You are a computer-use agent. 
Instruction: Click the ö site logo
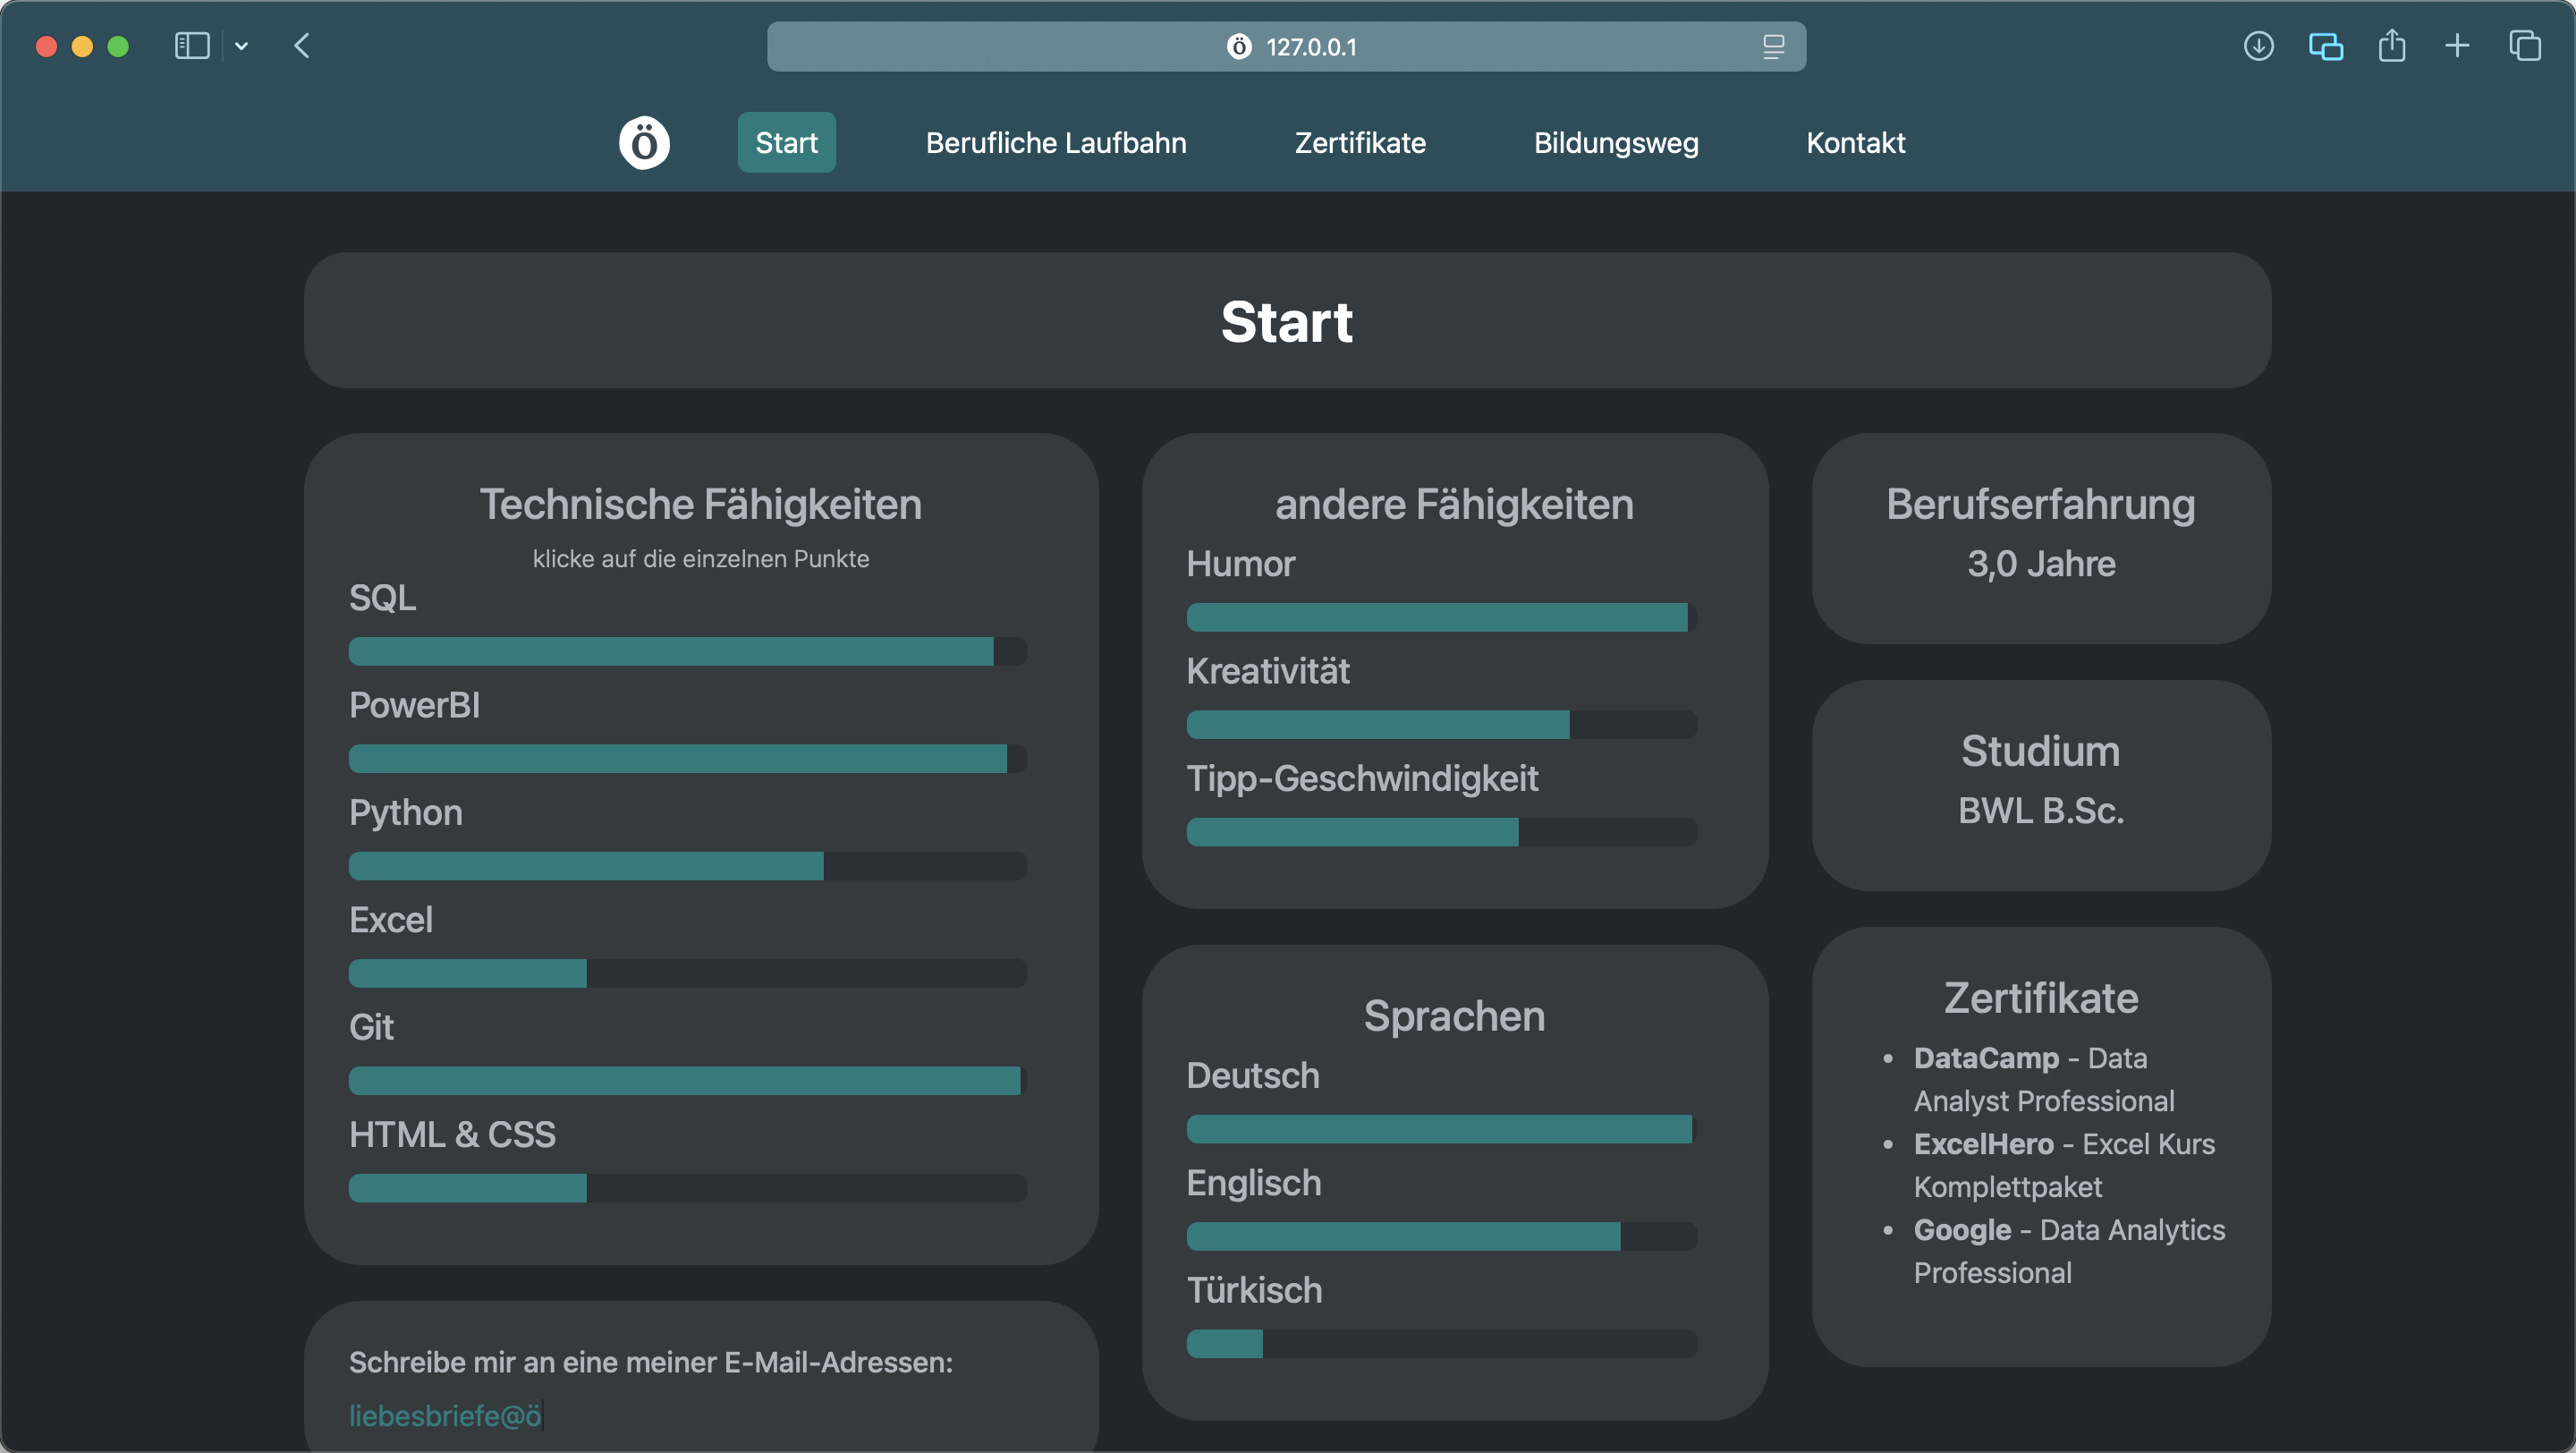(644, 143)
